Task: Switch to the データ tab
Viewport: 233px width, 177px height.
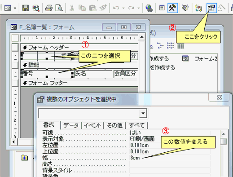Action: 71,125
